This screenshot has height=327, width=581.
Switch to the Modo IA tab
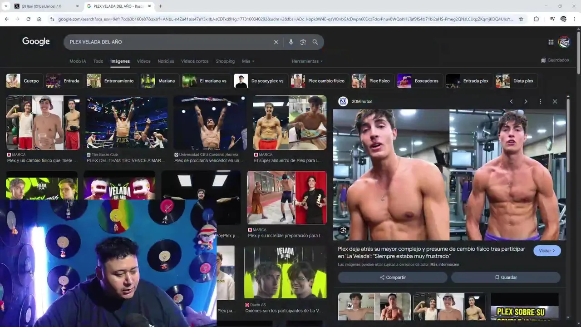[78, 61]
